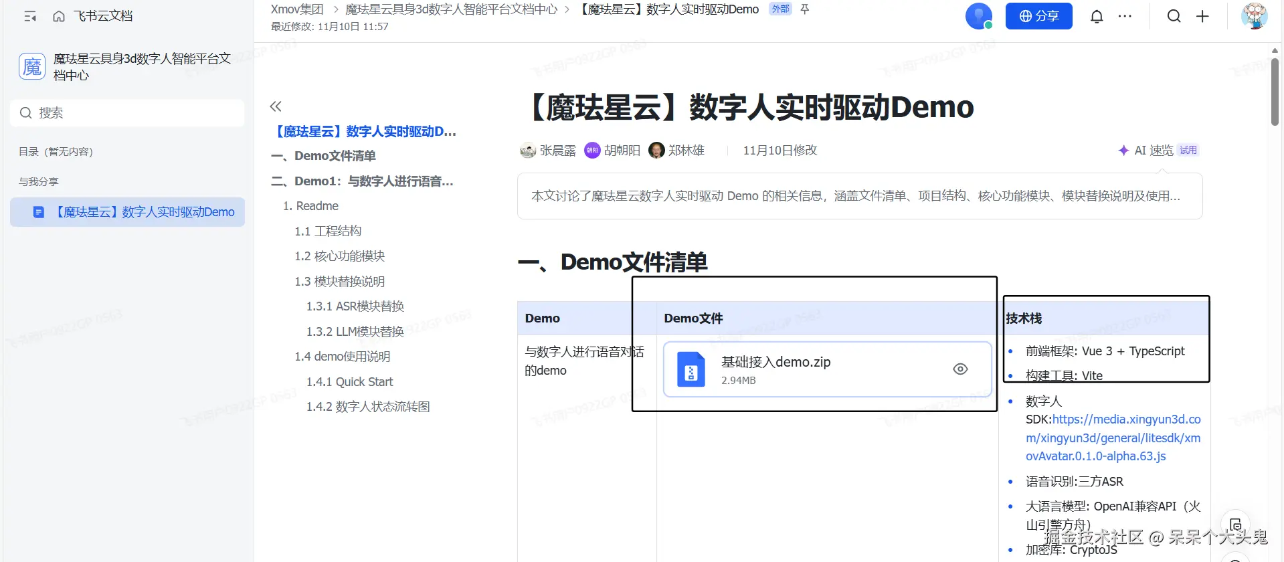Click the page vertical scrollbar thumb

pos(1275,92)
